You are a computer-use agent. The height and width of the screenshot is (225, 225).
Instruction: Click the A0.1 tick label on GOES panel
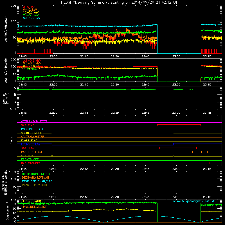(13, 109)
